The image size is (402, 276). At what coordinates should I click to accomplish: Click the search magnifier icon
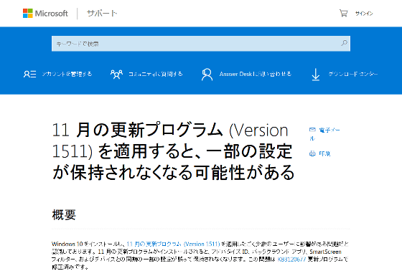pos(344,43)
